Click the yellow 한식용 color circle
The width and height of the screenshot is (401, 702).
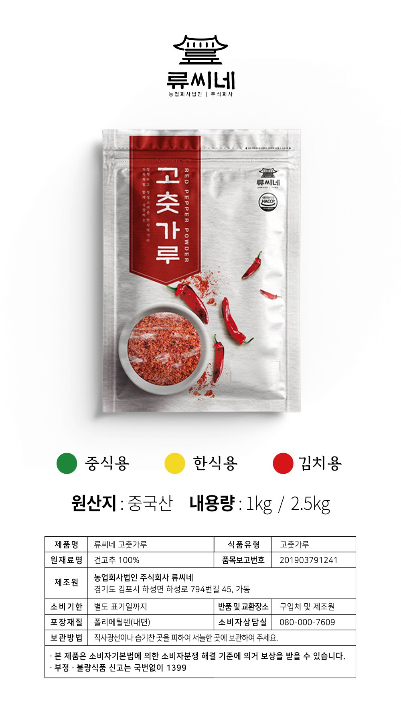[x=175, y=463]
